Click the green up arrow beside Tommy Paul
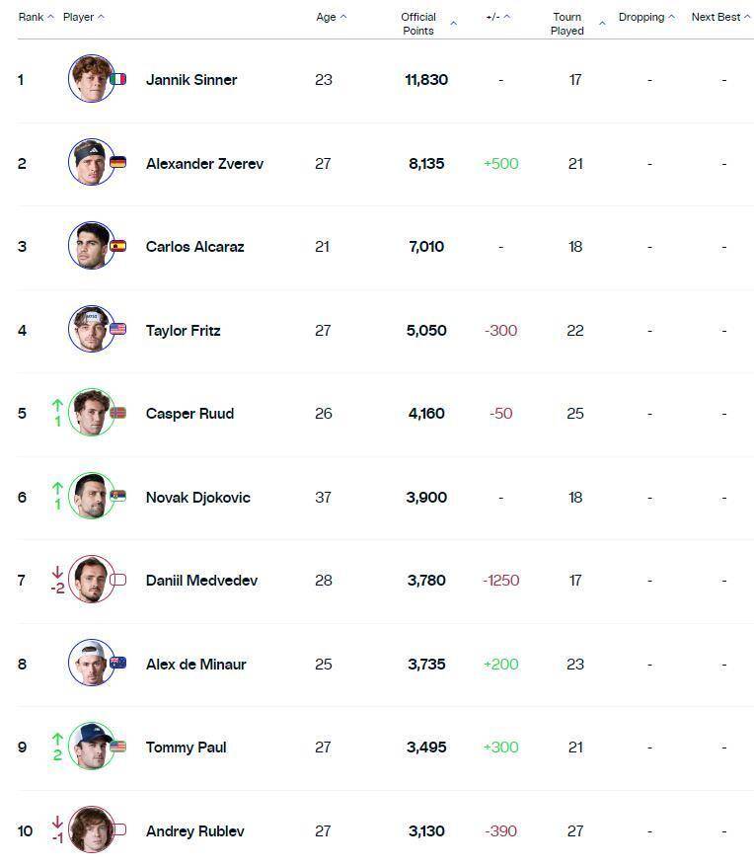The image size is (754, 866). (57, 739)
